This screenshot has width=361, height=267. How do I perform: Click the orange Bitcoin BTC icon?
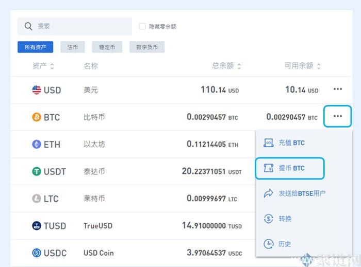coord(37,117)
